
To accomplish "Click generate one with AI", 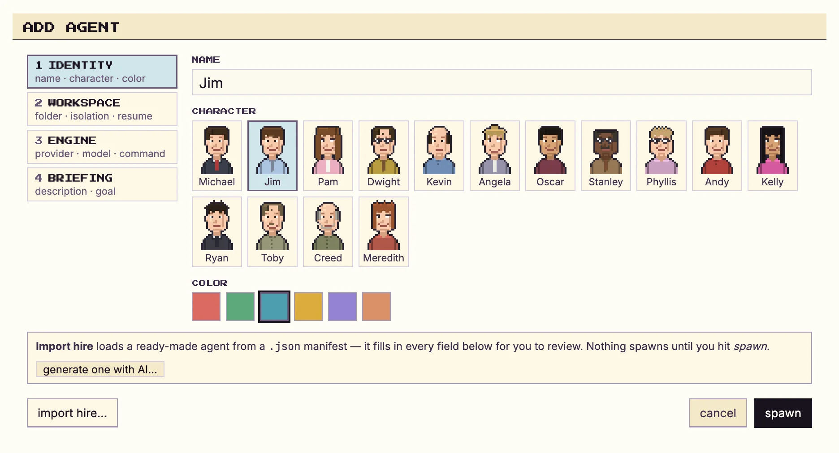I will 100,369.
